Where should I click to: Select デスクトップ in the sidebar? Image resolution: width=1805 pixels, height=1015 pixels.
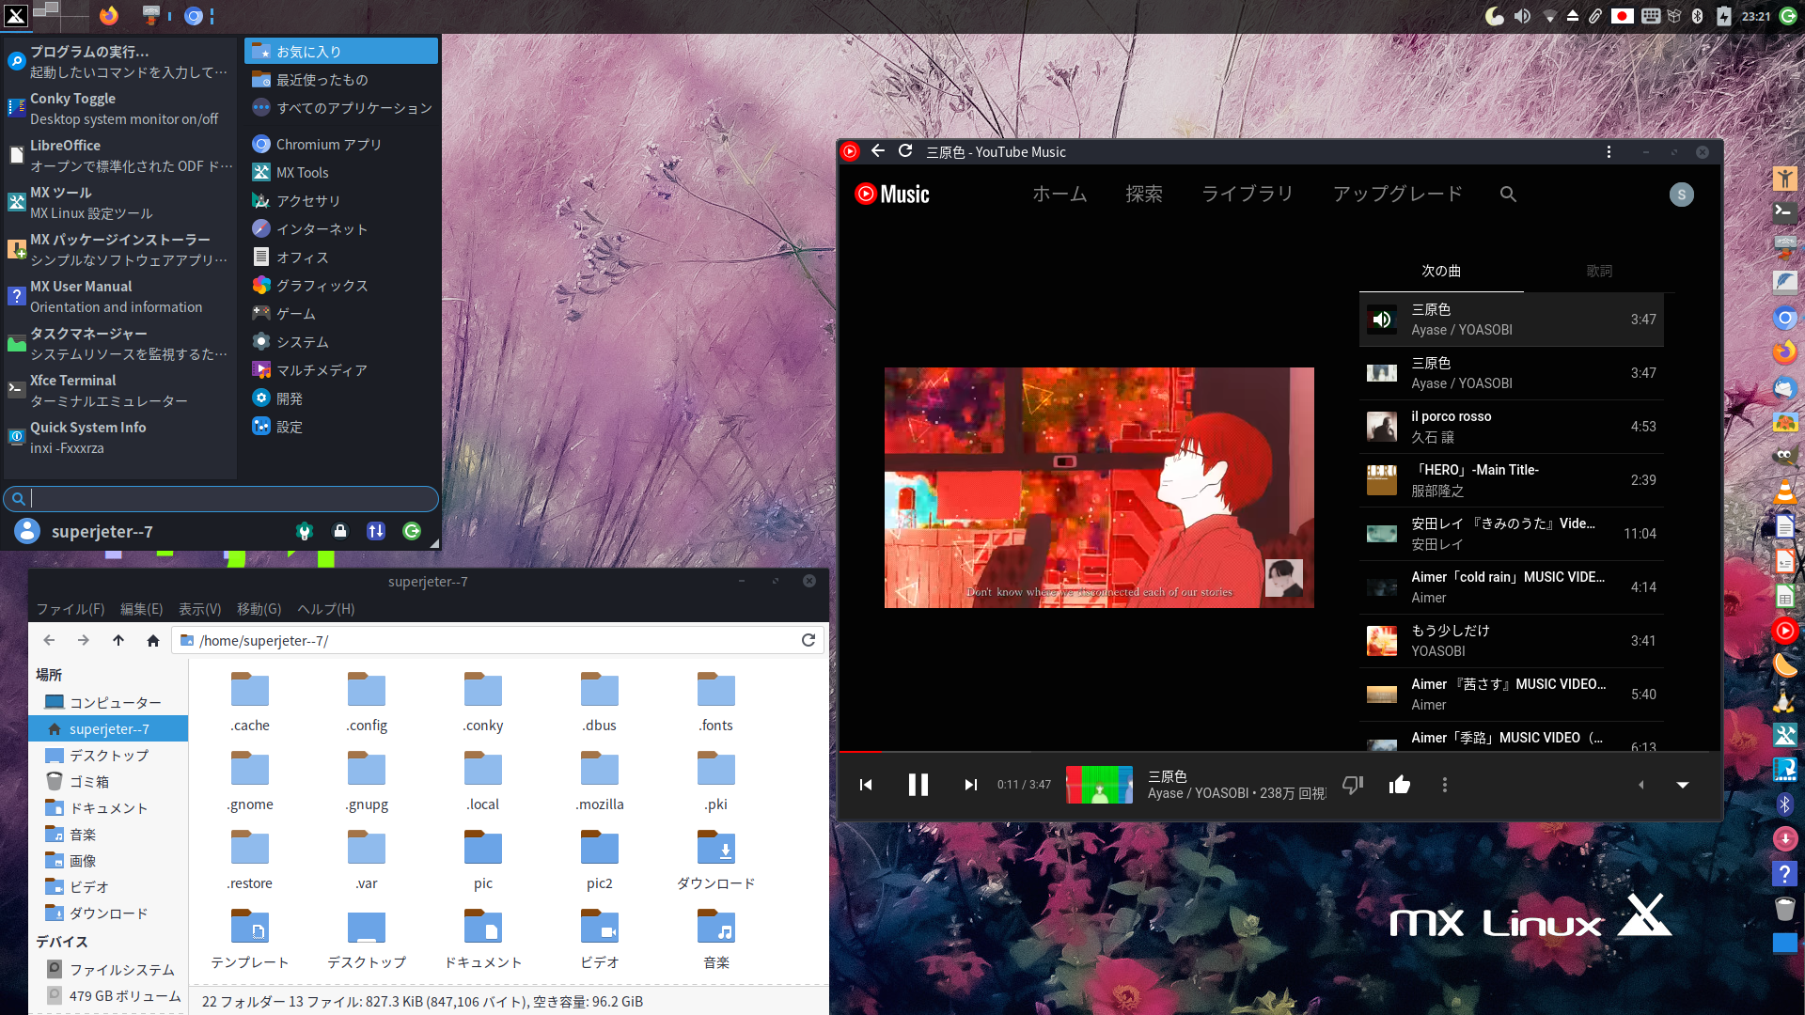(x=108, y=755)
